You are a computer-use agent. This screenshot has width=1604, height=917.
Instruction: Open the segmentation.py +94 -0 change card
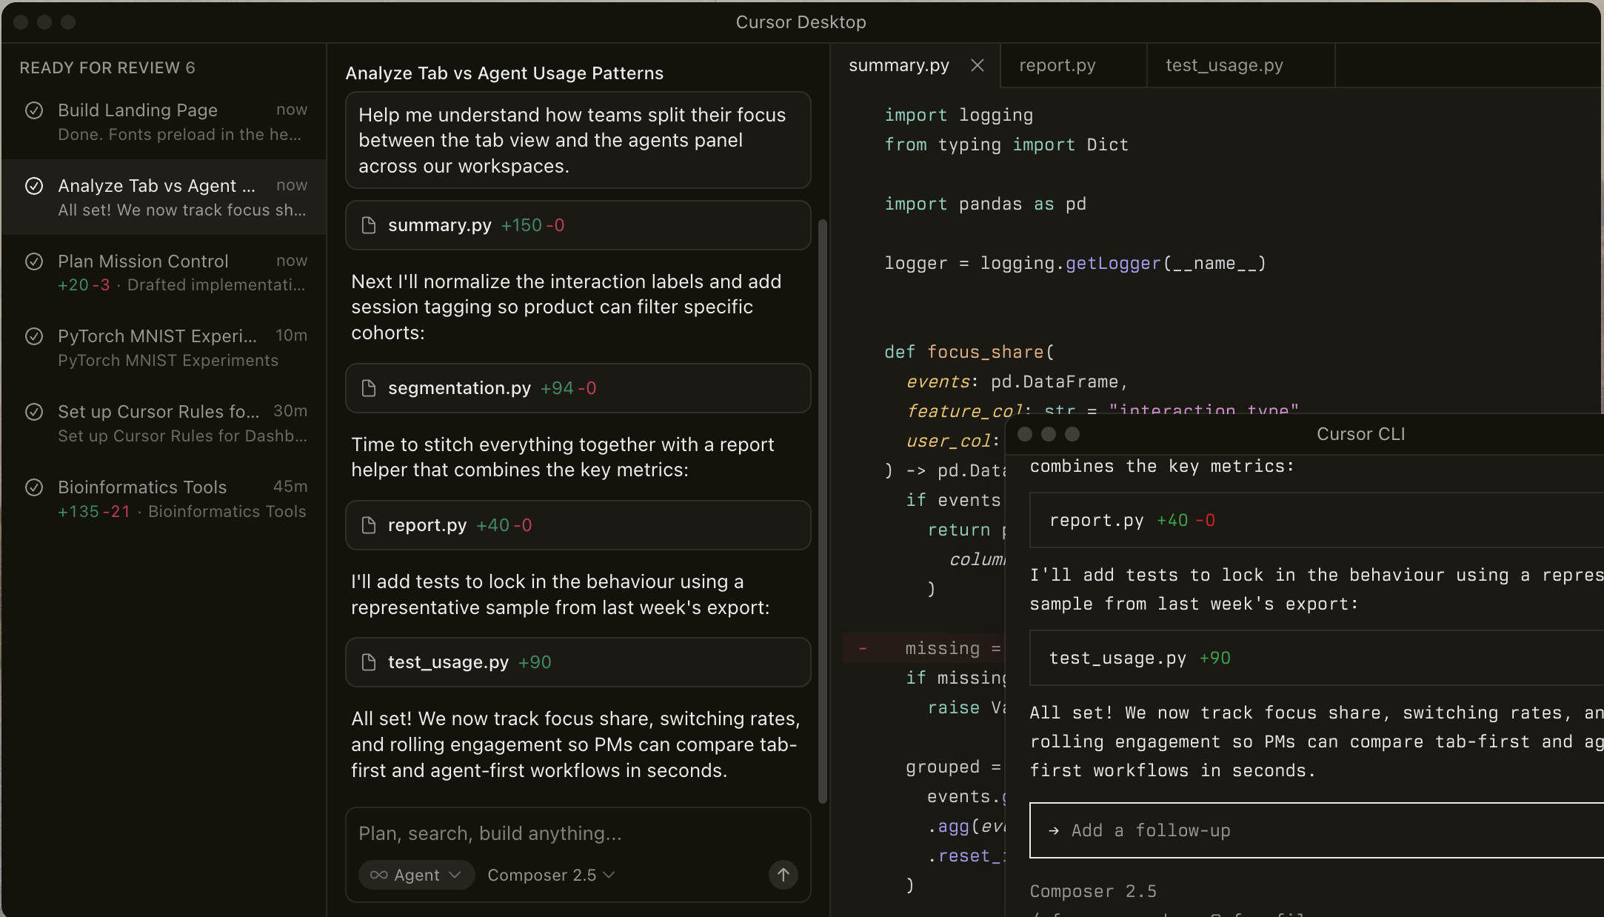tap(578, 388)
